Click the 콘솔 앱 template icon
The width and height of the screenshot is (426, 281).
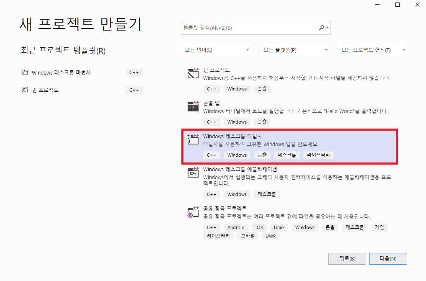pos(193,106)
